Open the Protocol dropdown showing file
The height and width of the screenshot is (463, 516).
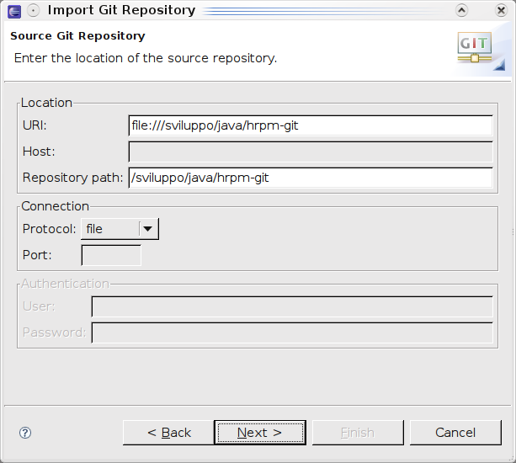(120, 229)
